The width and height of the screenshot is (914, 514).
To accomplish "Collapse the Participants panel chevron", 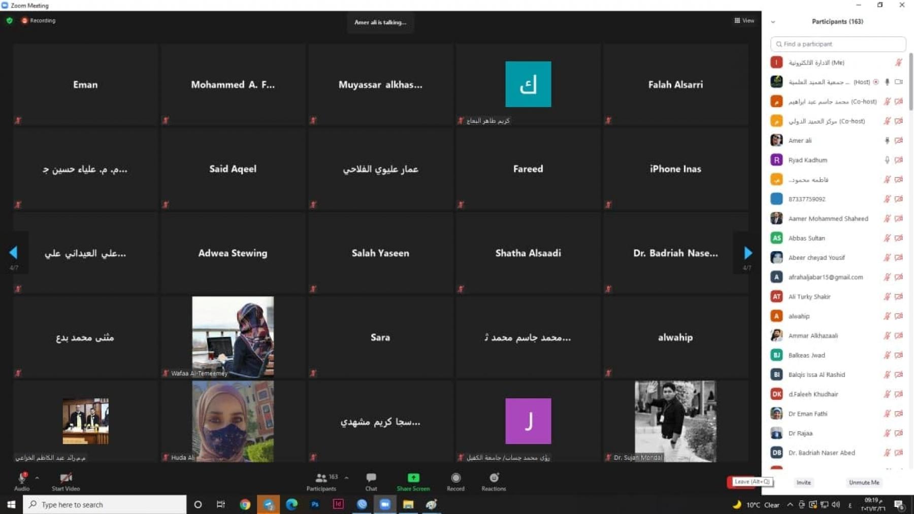I will [x=773, y=22].
